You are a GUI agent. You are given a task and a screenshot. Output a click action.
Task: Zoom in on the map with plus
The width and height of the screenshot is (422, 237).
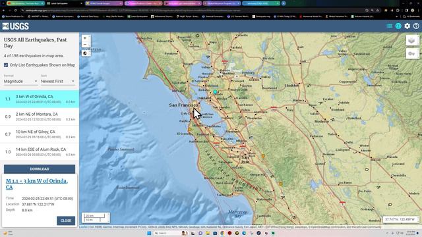click(86, 38)
